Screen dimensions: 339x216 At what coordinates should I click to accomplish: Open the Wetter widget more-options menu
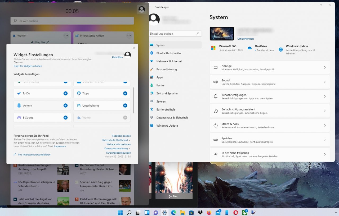[x=66, y=35]
